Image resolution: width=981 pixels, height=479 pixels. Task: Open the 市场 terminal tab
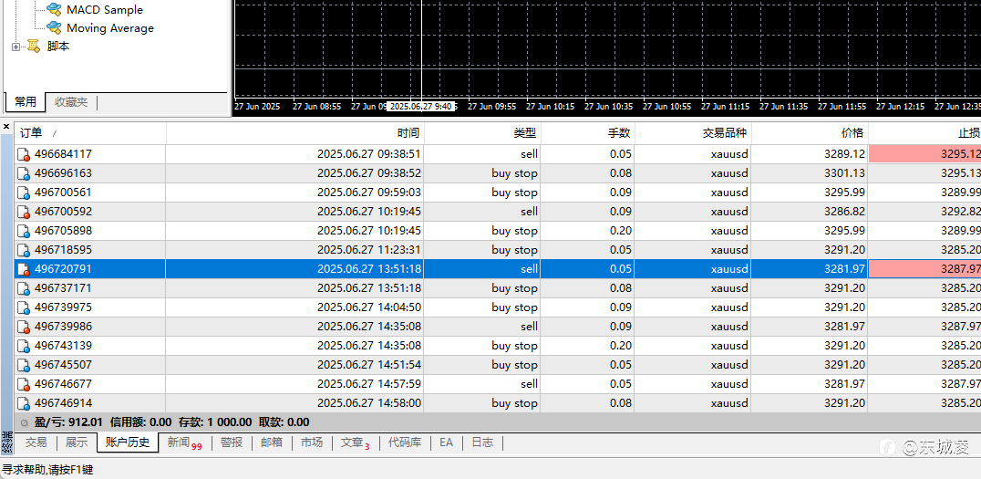pos(312,443)
